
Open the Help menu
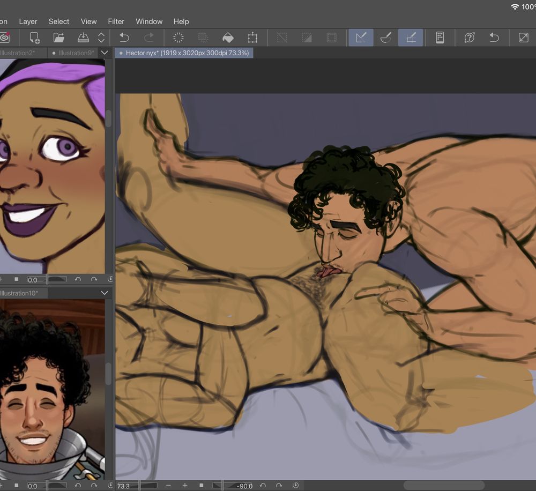click(181, 21)
